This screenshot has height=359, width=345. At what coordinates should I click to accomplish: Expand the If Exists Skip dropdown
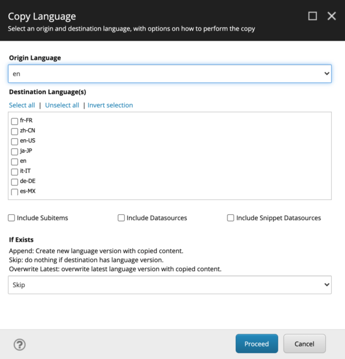tap(170, 285)
